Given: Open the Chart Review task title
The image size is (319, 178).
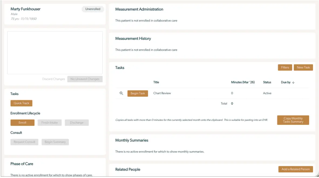Looking at the screenshot, I should point(162,93).
